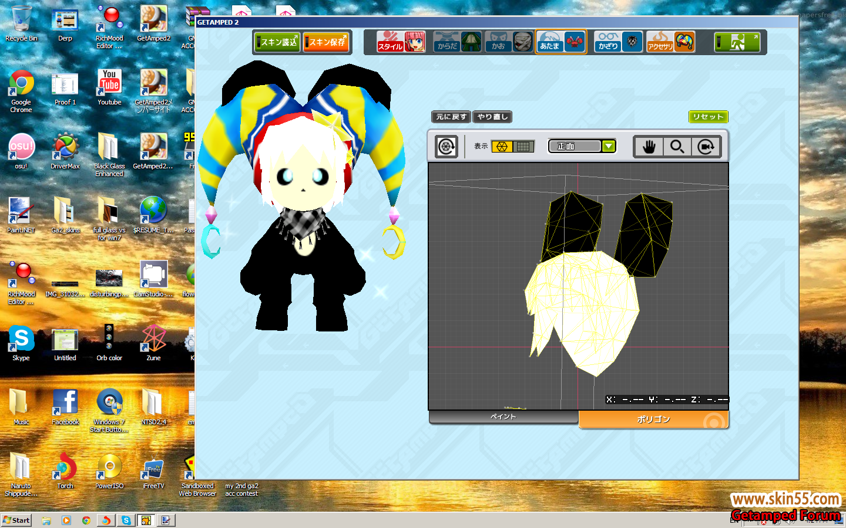Select the magnifier zoom tool

[677, 147]
